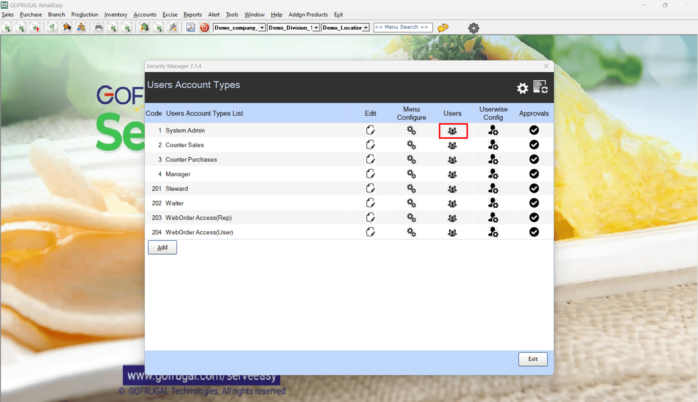Select the Steward row name
This screenshot has width=698, height=402.
coord(177,188)
